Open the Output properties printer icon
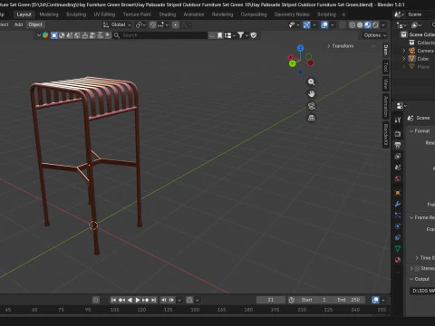435x326 pixels. click(398, 145)
